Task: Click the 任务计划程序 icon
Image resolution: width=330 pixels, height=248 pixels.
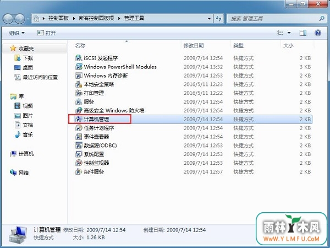Action: pyautogui.click(x=79, y=128)
